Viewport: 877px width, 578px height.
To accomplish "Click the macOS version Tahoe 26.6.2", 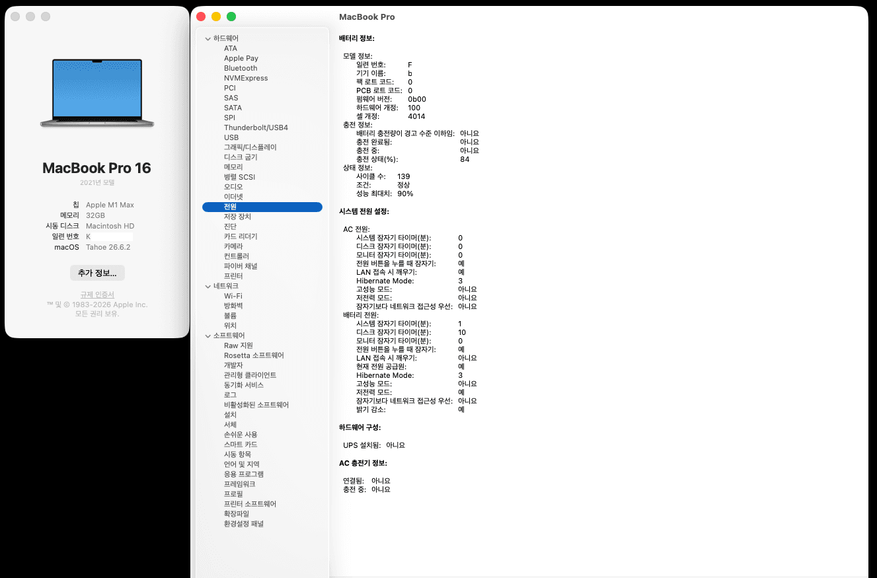I will click(x=108, y=247).
